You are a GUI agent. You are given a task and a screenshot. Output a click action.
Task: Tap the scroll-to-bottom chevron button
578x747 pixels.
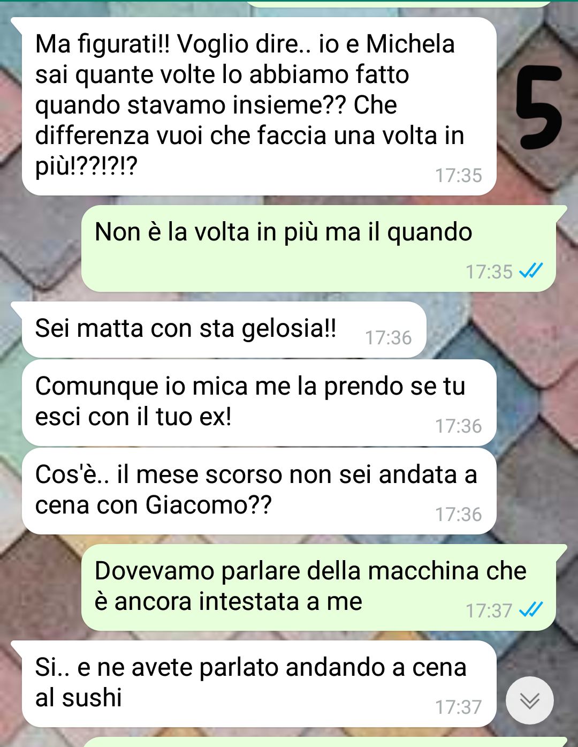click(529, 700)
